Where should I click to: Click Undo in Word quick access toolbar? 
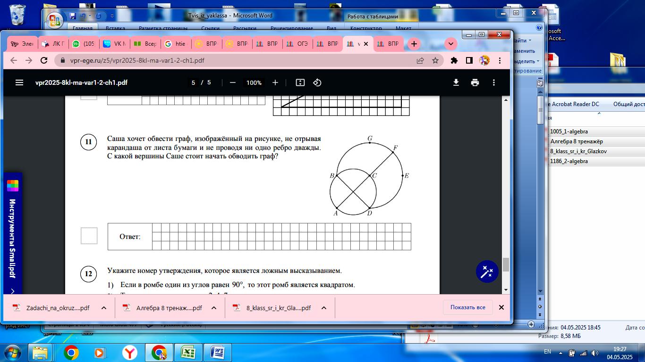point(84,16)
